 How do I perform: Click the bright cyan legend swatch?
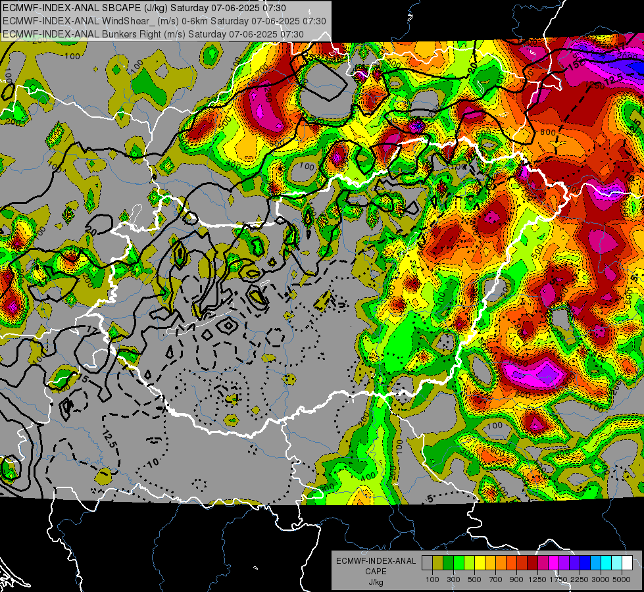[607, 563]
